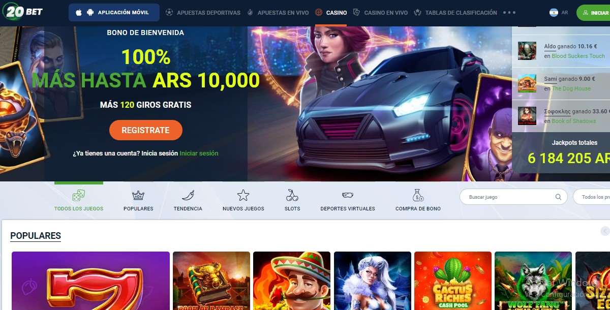This screenshot has height=310, width=610.
Task: Open the AR language selector
Action: tap(559, 13)
